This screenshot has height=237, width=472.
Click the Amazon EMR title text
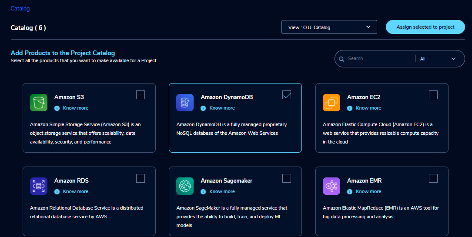click(x=365, y=181)
